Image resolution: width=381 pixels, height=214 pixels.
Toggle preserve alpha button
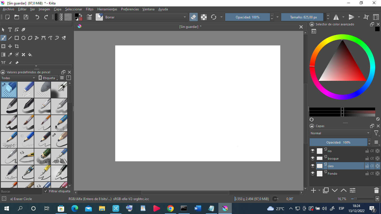point(204,17)
